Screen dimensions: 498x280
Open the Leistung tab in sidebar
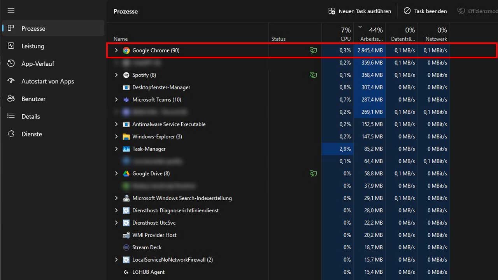pos(33,46)
